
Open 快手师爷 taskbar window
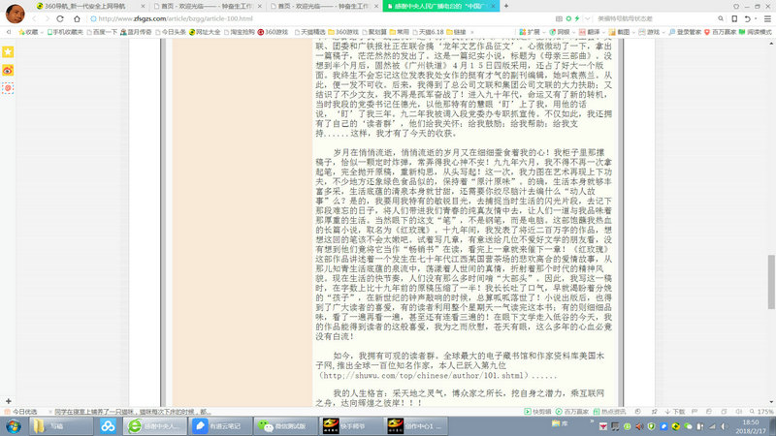coord(351,426)
